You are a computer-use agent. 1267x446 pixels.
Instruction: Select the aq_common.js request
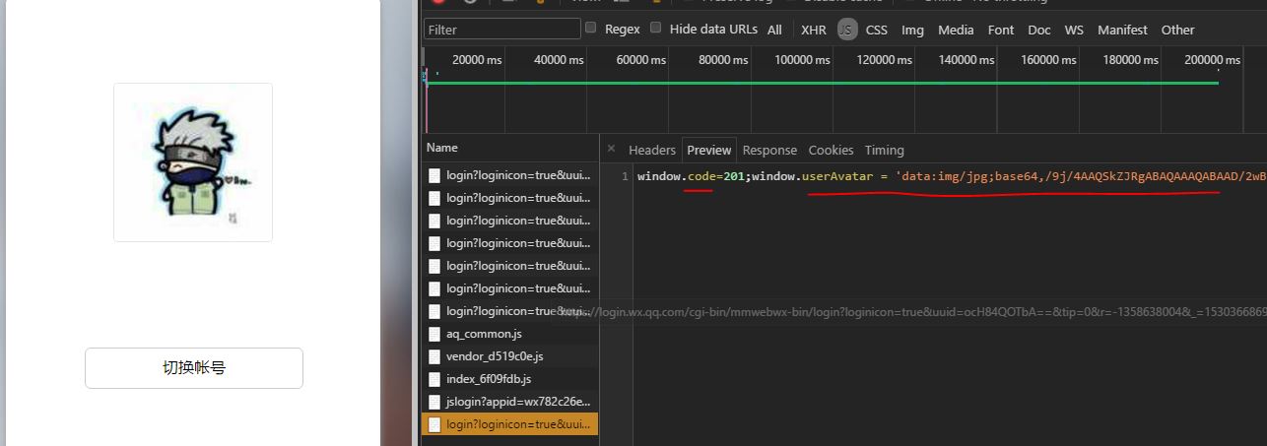coord(510,334)
